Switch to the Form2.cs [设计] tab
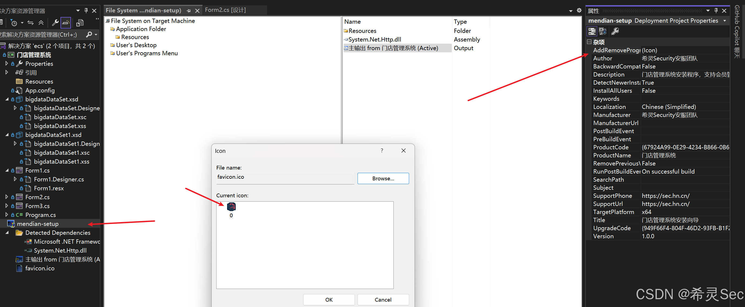 [225, 10]
